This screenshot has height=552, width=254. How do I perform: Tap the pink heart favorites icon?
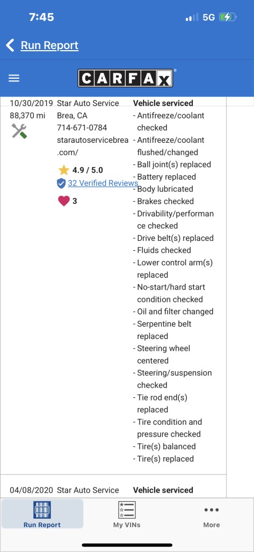[x=63, y=201]
